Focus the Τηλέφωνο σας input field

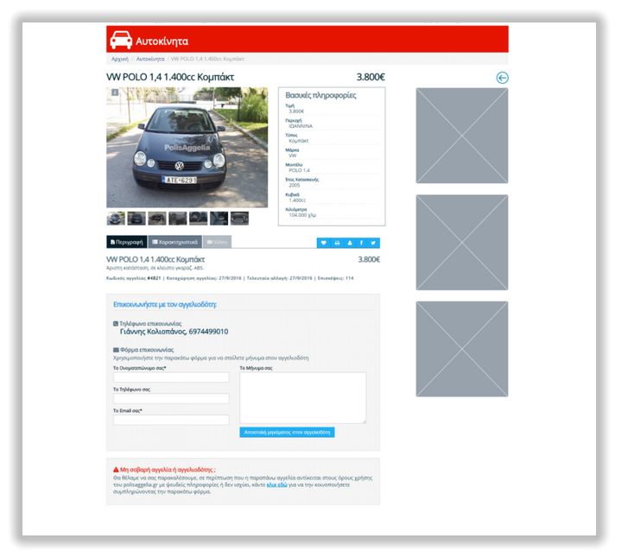(x=171, y=398)
